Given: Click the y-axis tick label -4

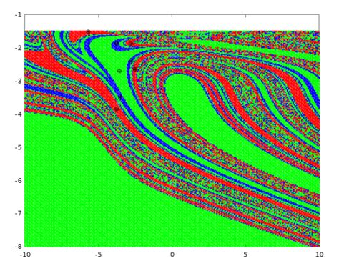Looking at the screenshot, I should pyautogui.click(x=18, y=114).
